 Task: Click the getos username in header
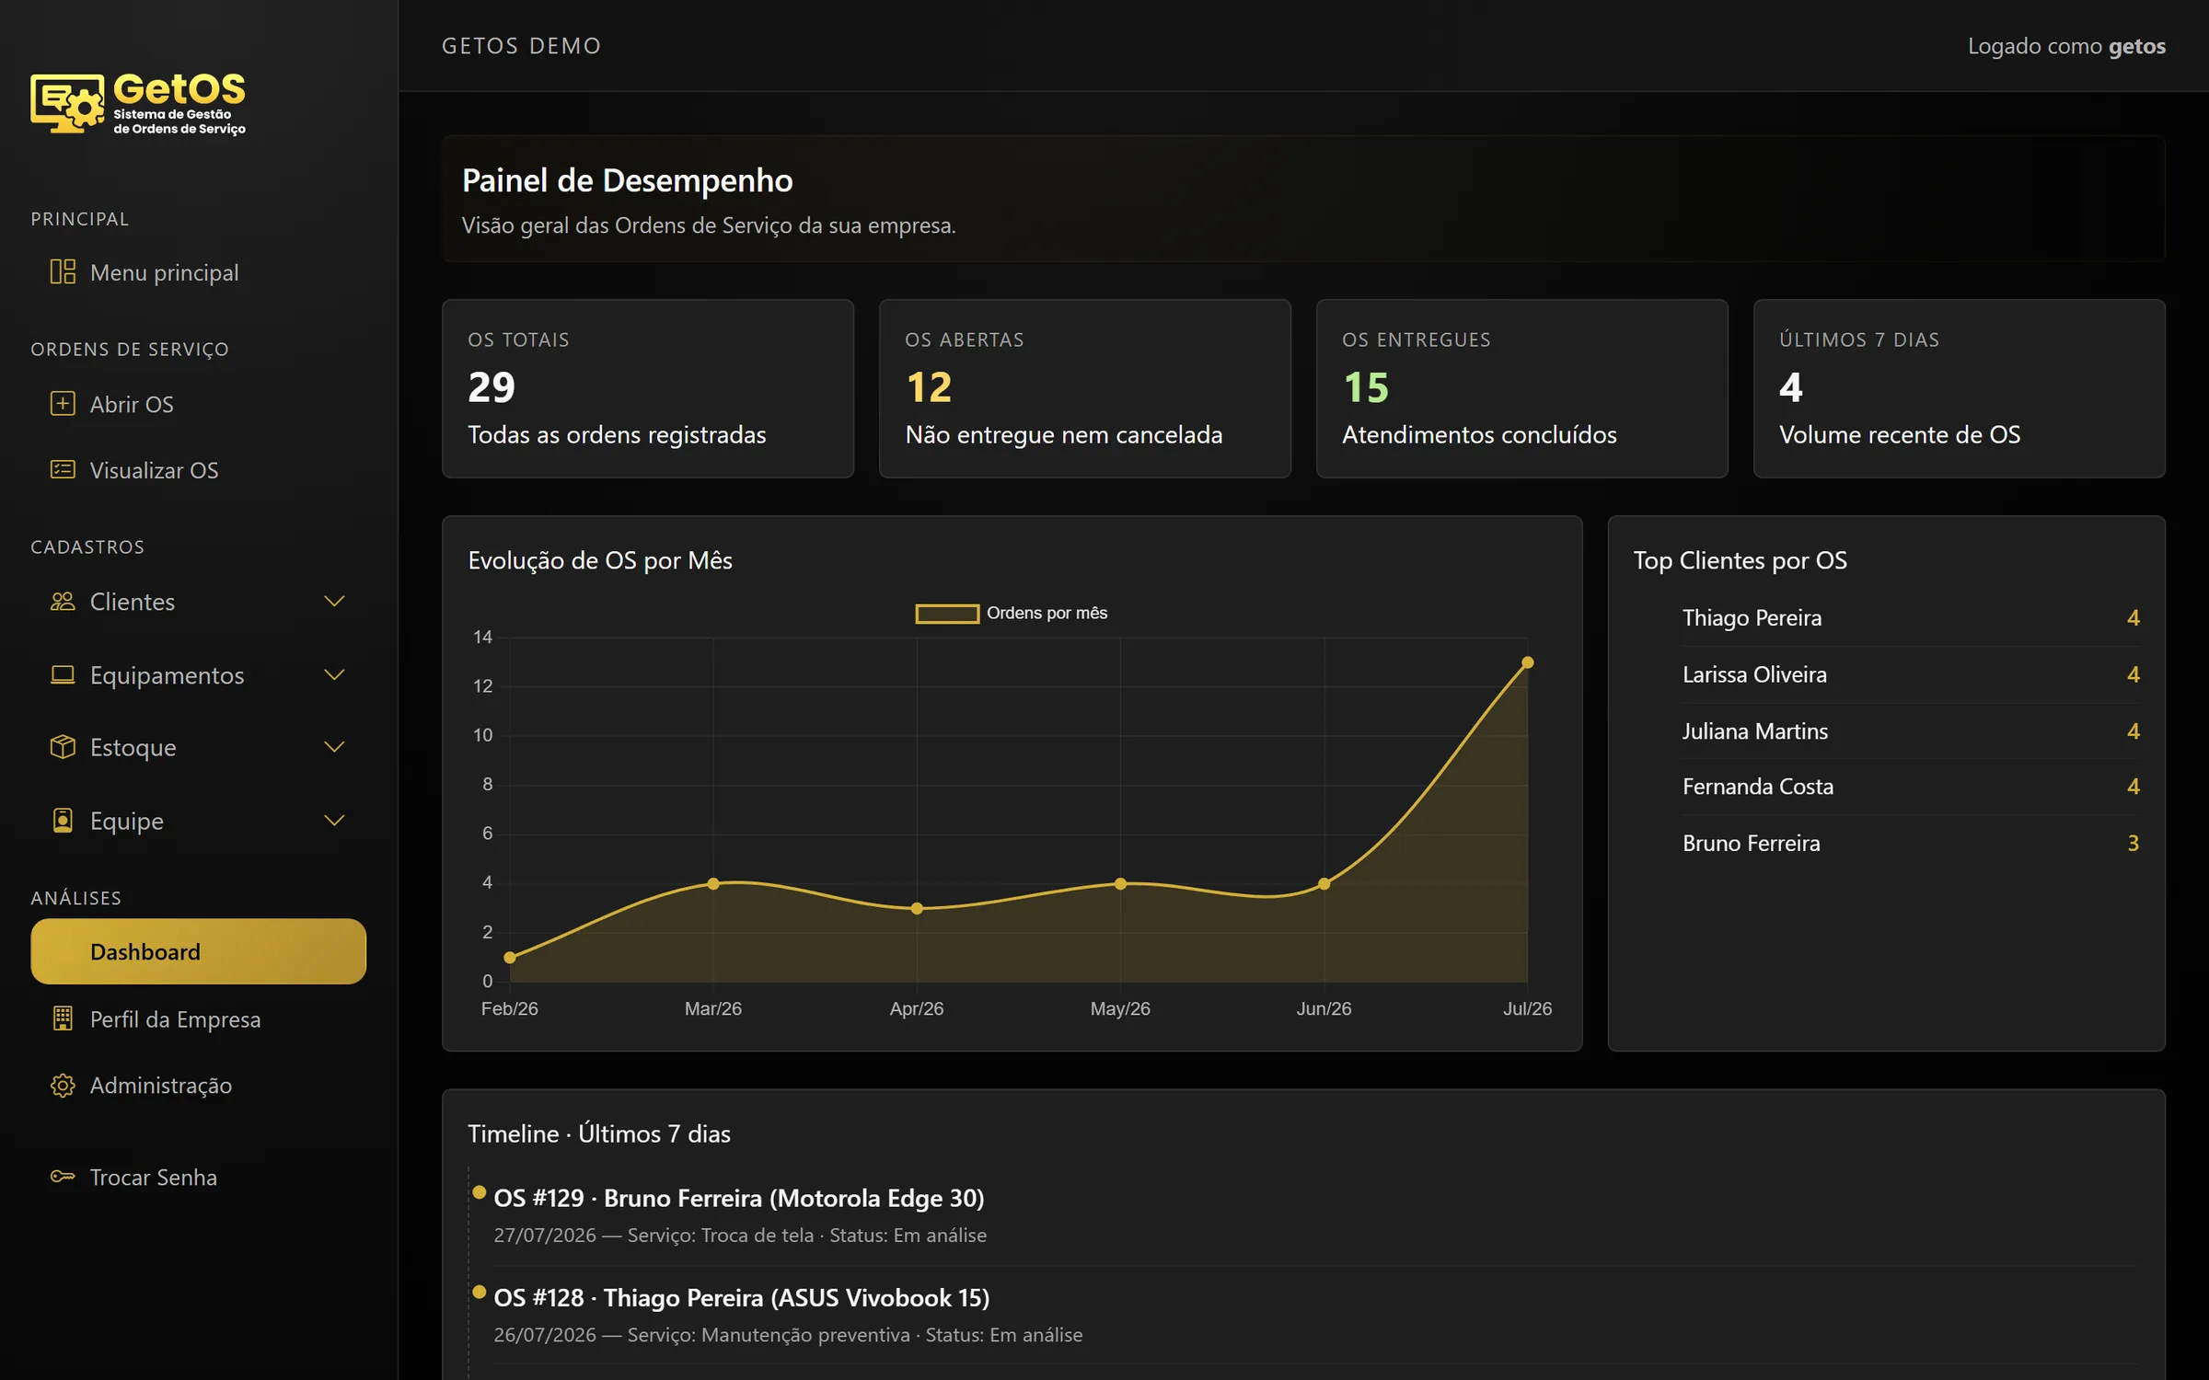(x=2136, y=46)
